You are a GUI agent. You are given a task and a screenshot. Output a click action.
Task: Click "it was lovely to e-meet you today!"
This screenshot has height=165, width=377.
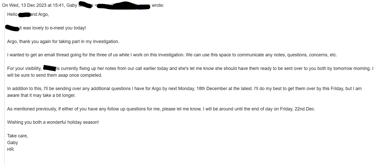point(53,28)
